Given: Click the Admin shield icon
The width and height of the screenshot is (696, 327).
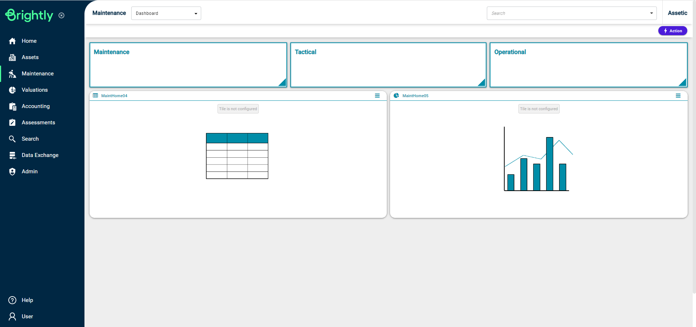Looking at the screenshot, I should pyautogui.click(x=12, y=171).
